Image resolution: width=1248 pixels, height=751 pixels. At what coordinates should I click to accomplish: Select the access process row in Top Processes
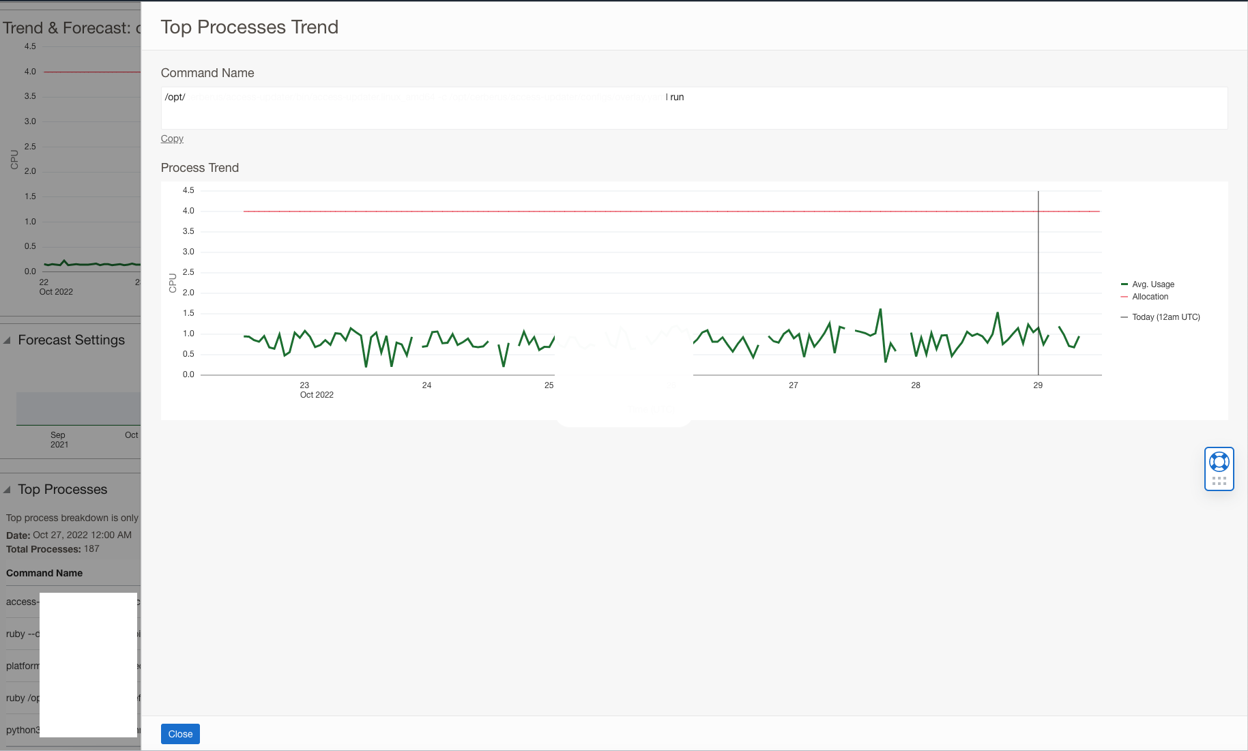[x=20, y=602]
